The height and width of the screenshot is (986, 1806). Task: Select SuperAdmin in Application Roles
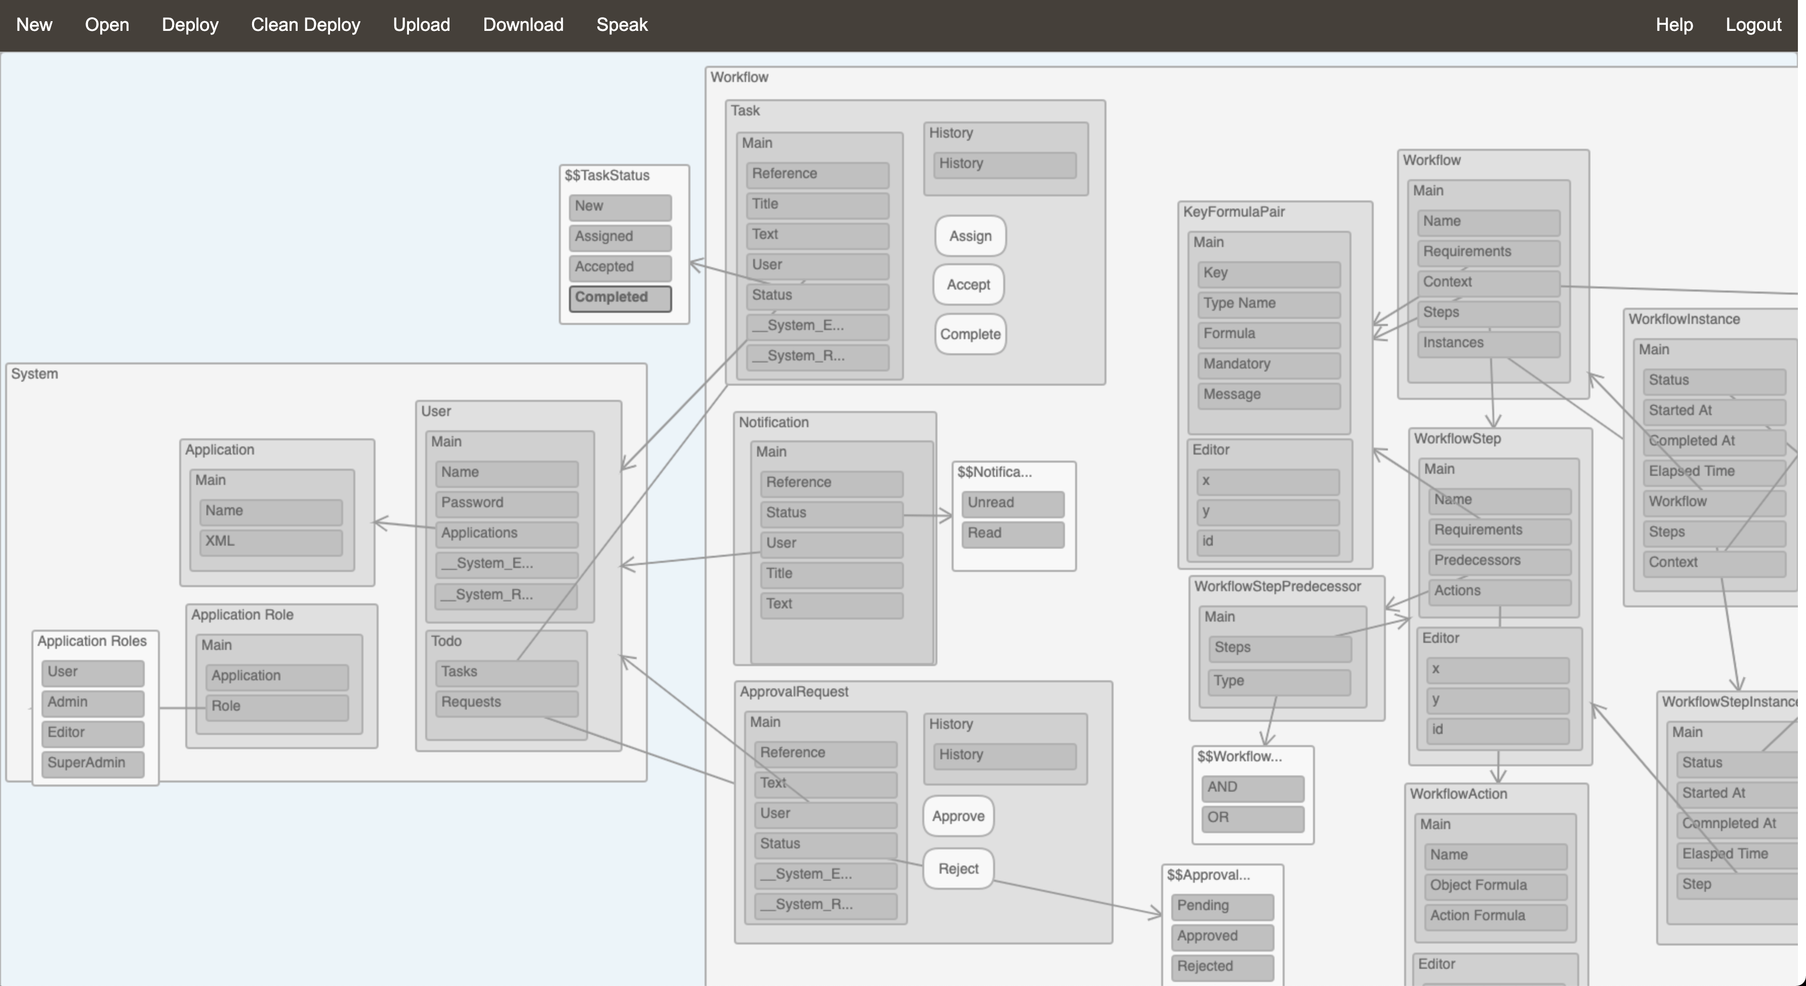[93, 763]
